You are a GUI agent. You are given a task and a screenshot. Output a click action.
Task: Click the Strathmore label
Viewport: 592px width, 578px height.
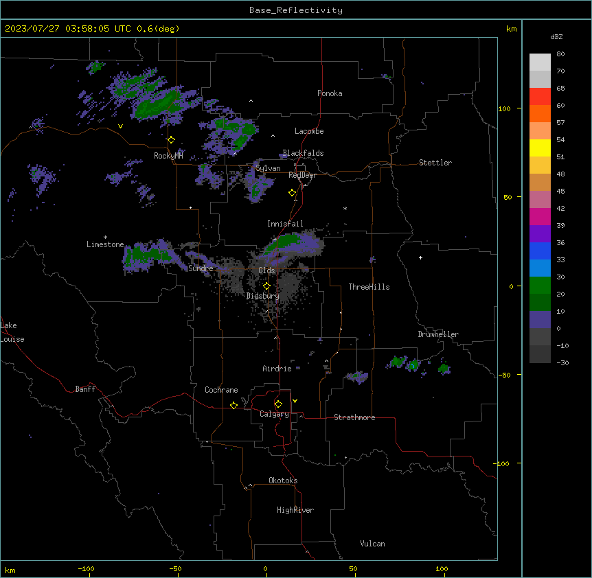pyautogui.click(x=354, y=417)
